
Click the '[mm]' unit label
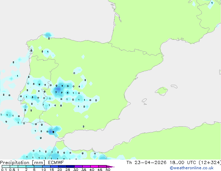click(39, 163)
